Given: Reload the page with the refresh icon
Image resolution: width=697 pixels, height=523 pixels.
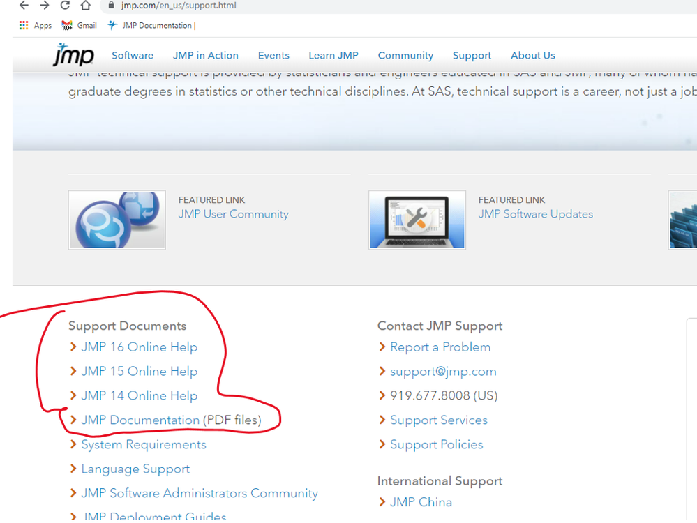Looking at the screenshot, I should click(65, 6).
